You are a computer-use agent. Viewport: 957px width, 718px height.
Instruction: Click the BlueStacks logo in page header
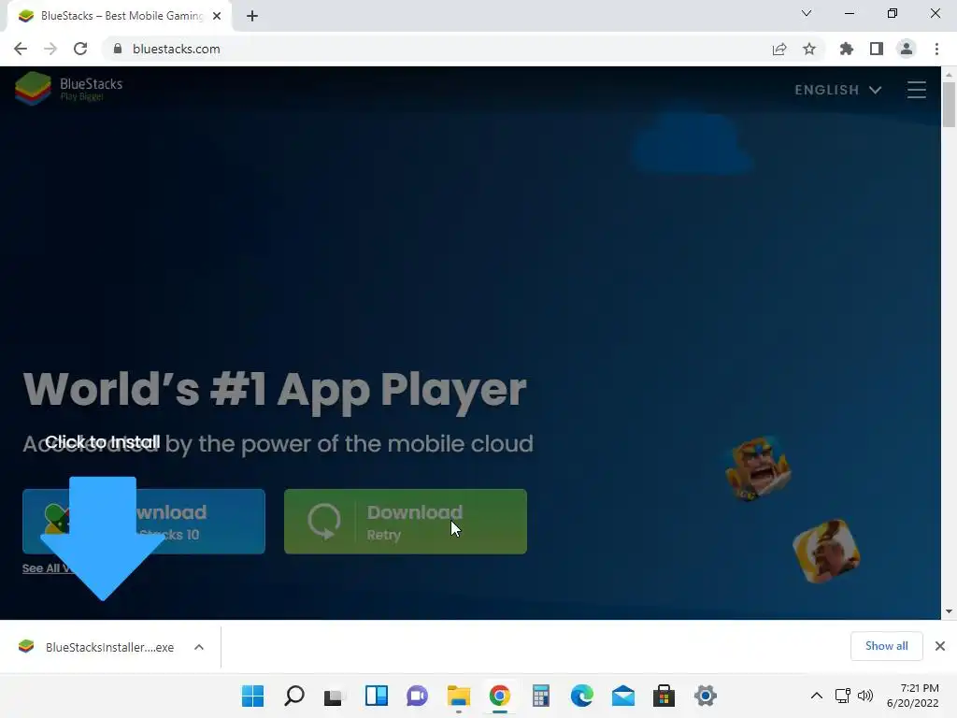click(69, 89)
